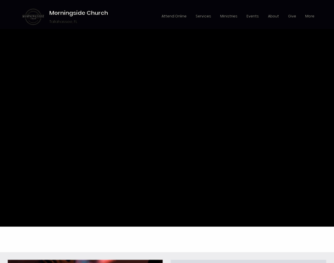
Task: Navigate to the About section
Action: point(273,16)
